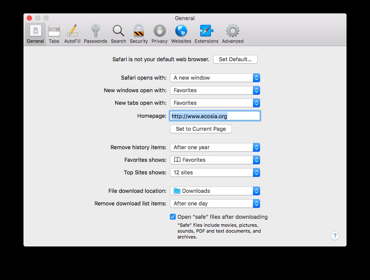Click the 'Remove history items:' label
This screenshot has width=370, height=280.
pyautogui.click(x=138, y=147)
